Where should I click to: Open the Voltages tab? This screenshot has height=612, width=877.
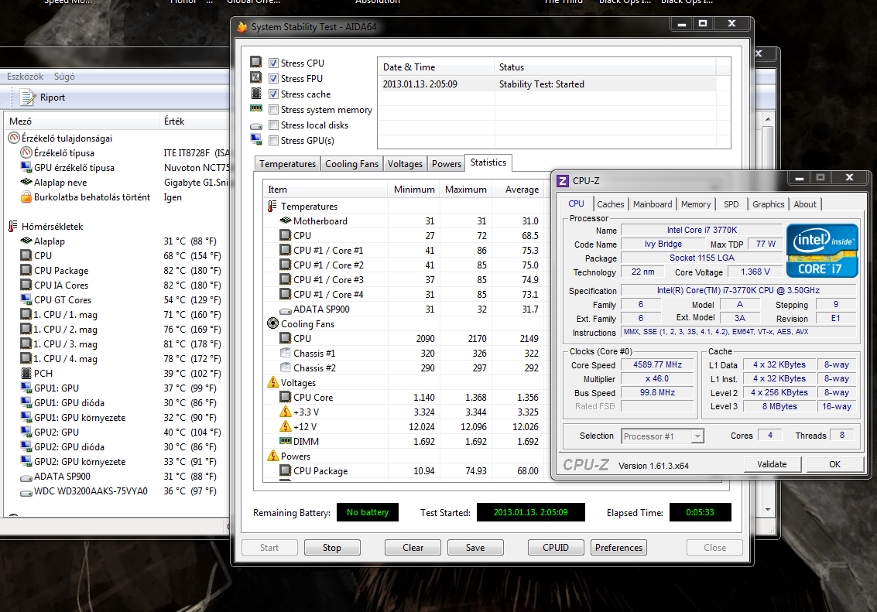pyautogui.click(x=405, y=164)
